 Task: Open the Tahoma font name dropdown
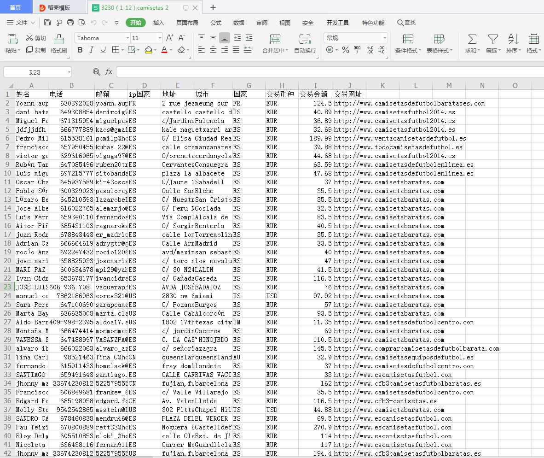click(x=127, y=38)
